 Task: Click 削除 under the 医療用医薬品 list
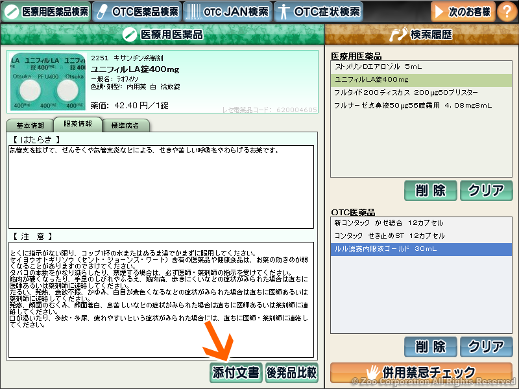pyautogui.click(x=431, y=191)
